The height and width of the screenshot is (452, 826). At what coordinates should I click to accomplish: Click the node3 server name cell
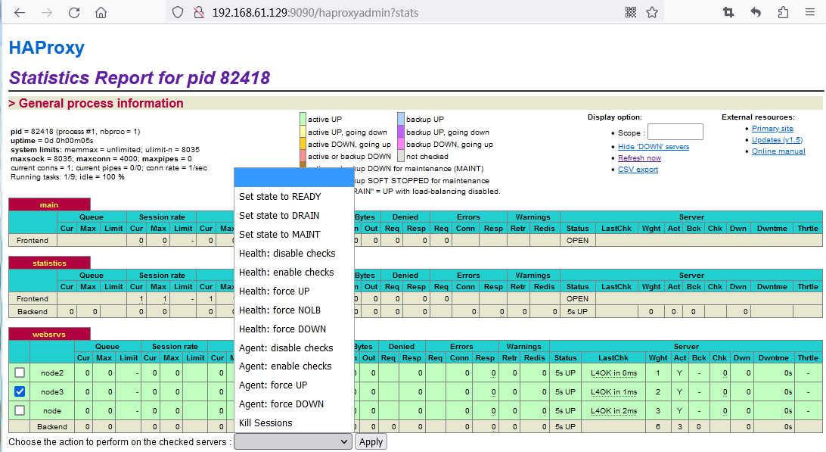coord(52,392)
